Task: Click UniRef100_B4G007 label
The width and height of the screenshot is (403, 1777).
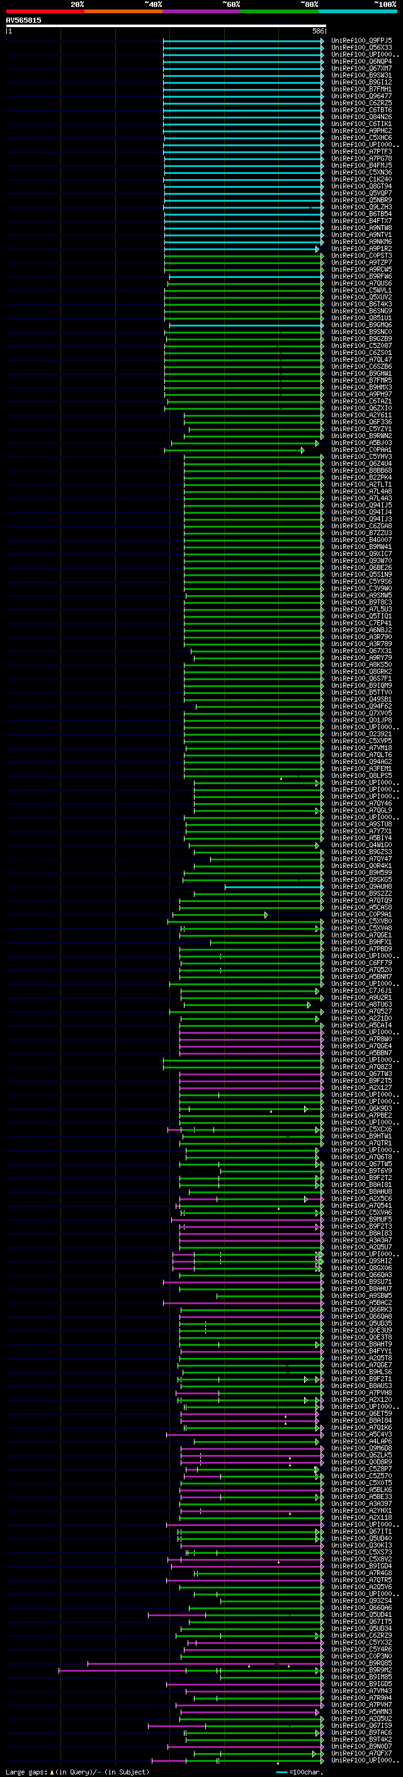Action: click(x=361, y=540)
